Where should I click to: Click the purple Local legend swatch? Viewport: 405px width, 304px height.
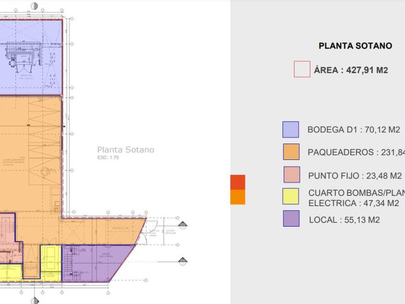[291, 219]
